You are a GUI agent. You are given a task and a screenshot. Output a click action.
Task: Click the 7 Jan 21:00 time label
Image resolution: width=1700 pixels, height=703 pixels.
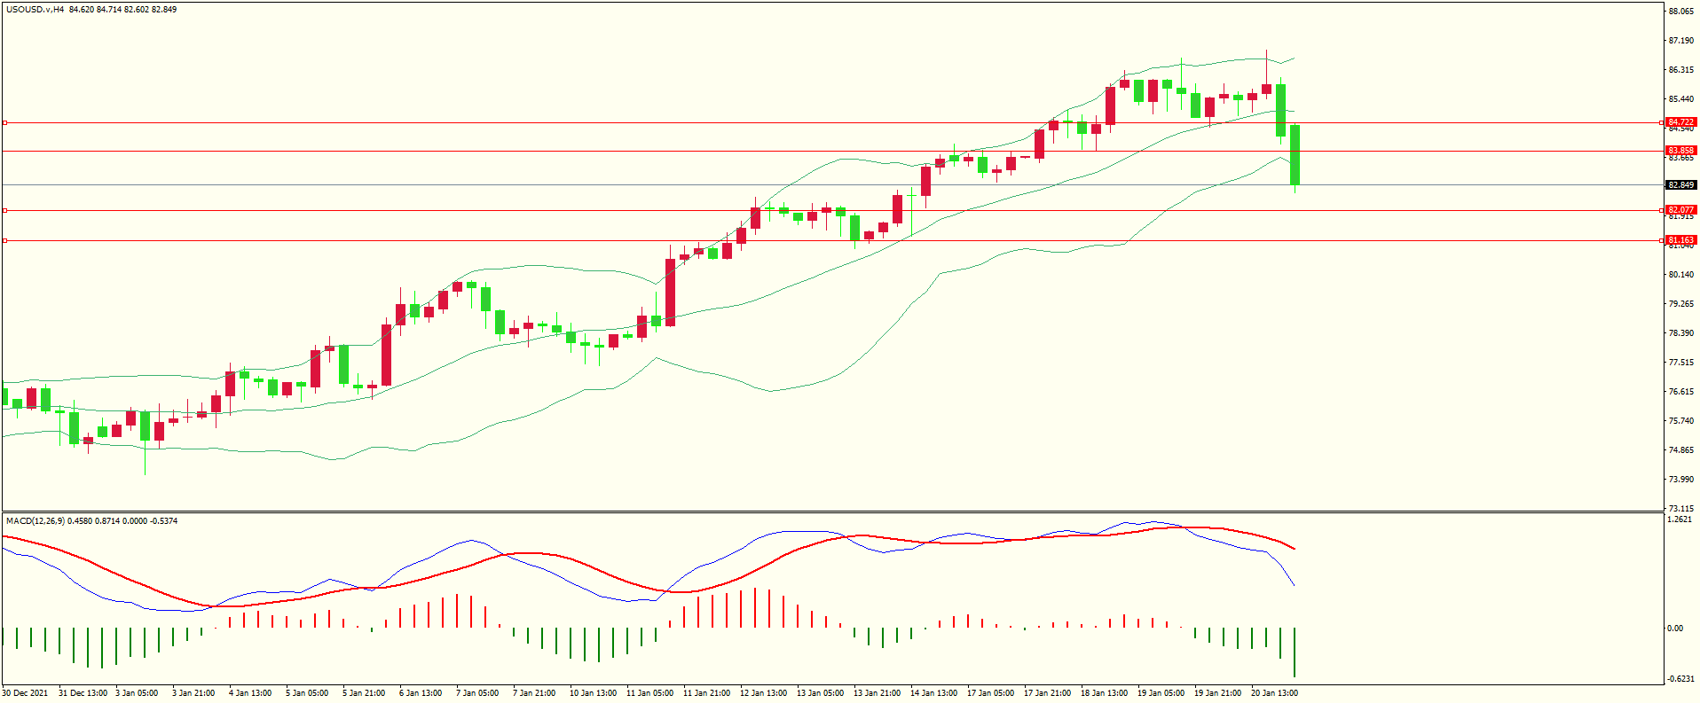point(534,693)
